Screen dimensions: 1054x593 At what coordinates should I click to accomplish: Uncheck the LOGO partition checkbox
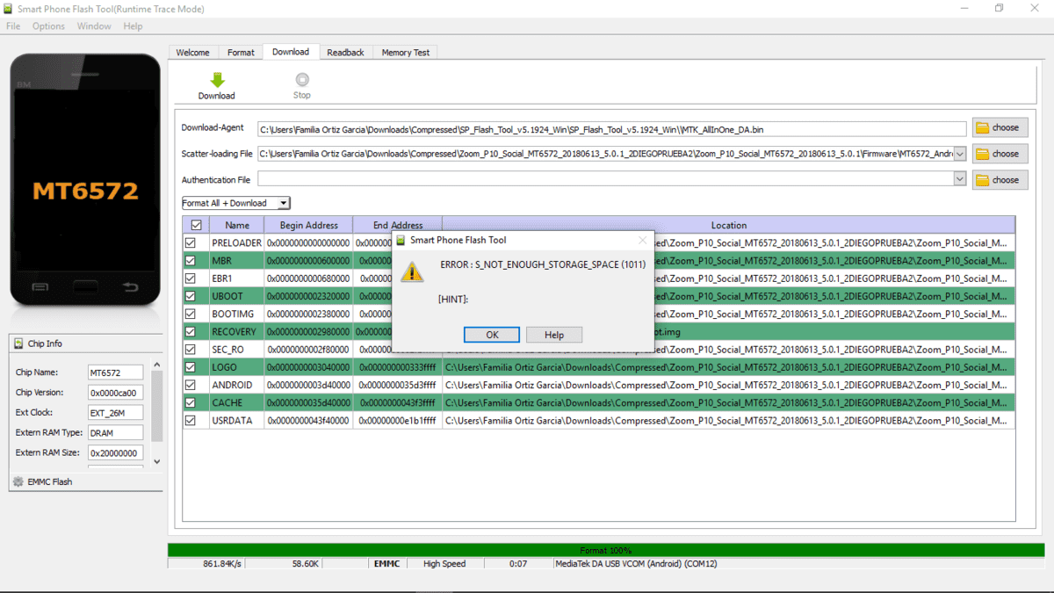(191, 367)
